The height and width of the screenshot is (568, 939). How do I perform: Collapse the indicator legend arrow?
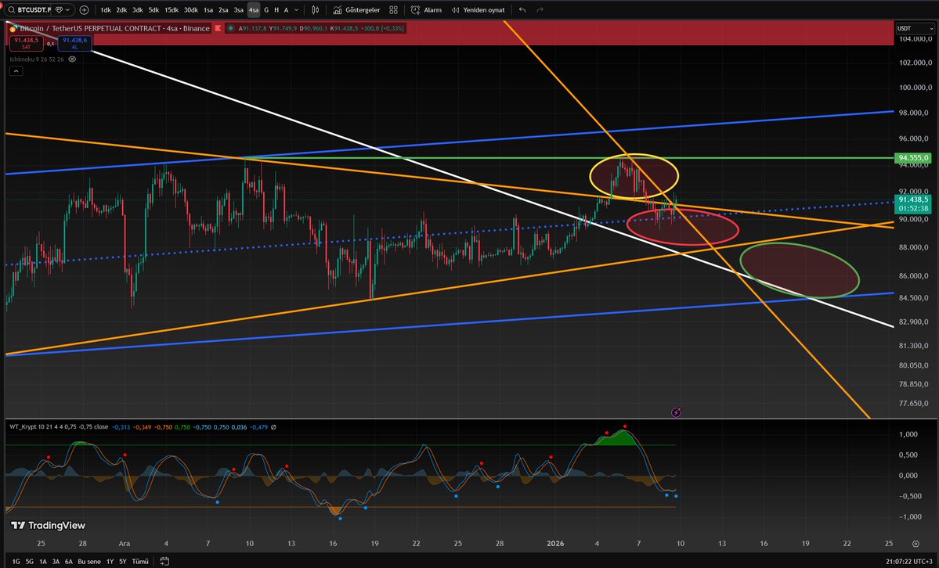coord(16,70)
